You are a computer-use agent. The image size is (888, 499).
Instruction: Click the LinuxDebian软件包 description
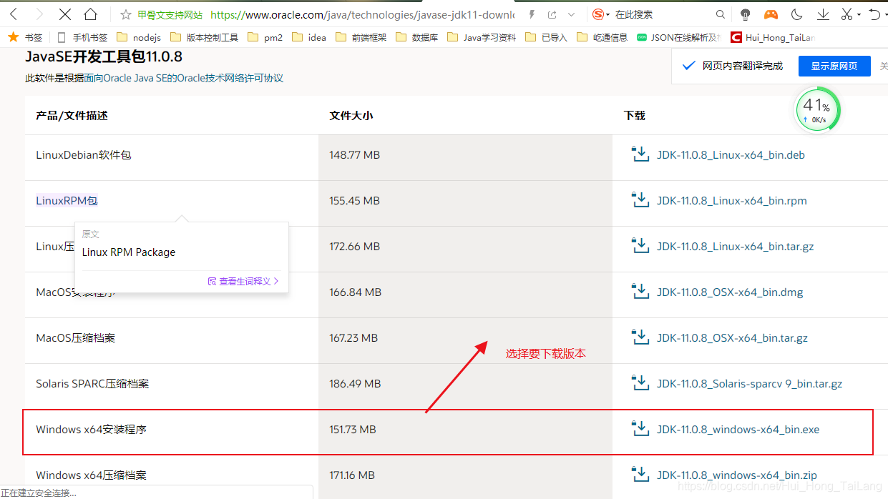pyautogui.click(x=84, y=154)
